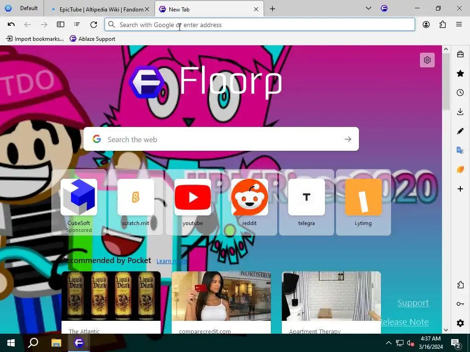Image resolution: width=470 pixels, height=352 pixels.
Task: Switch to EpicTube Altipedia Wiki tab
Action: 100,9
